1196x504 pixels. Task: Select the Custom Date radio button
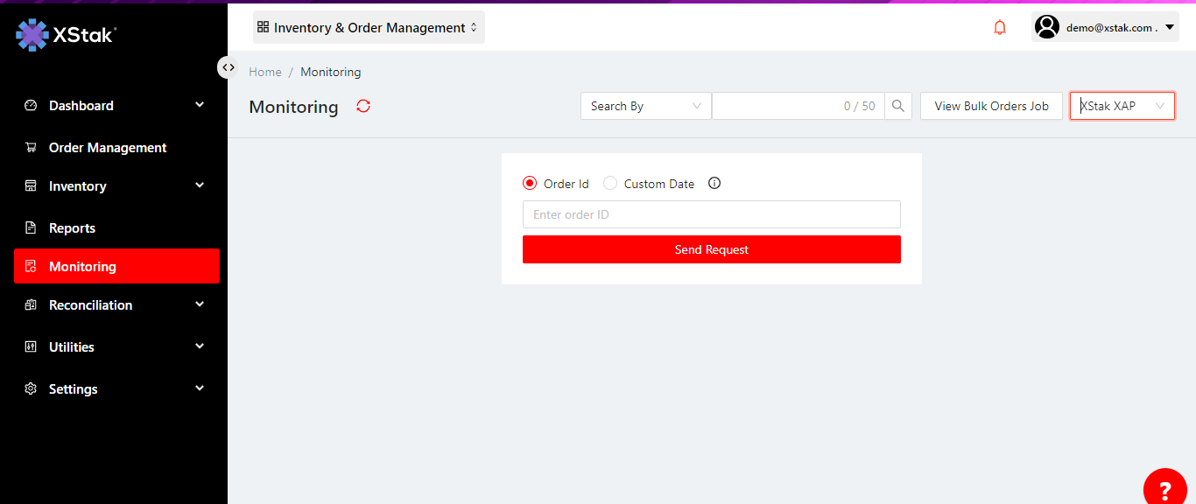coord(610,184)
